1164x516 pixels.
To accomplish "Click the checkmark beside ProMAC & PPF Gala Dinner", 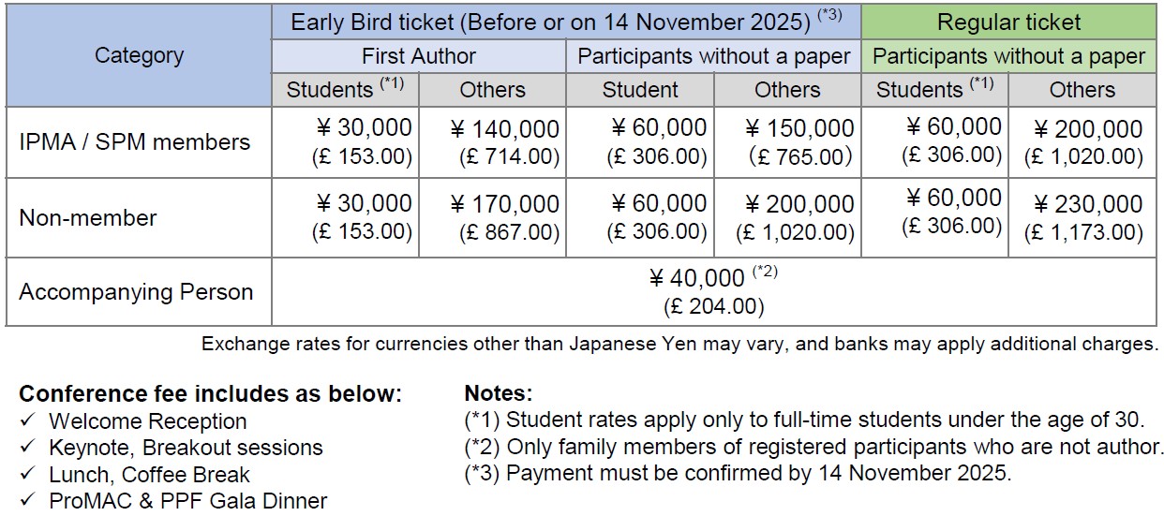I will point(27,501).
